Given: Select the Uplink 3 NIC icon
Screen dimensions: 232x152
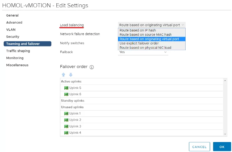Looking at the screenshot, I should [66, 126].
